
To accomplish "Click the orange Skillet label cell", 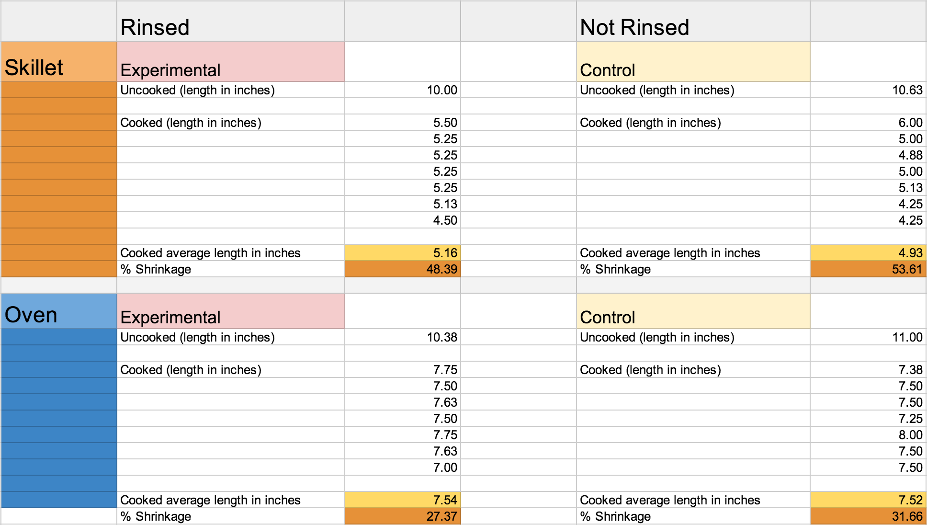I will (59, 62).
